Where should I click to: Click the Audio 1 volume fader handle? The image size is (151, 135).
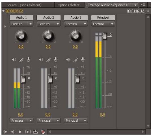(x=23, y=80)
